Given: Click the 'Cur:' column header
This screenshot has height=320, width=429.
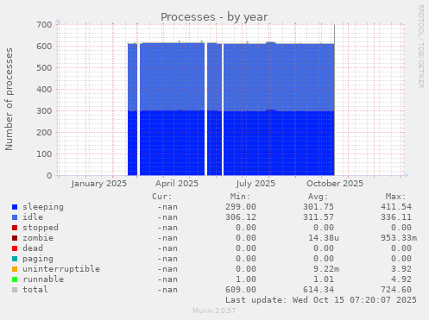Looking at the screenshot, I should point(162,197).
